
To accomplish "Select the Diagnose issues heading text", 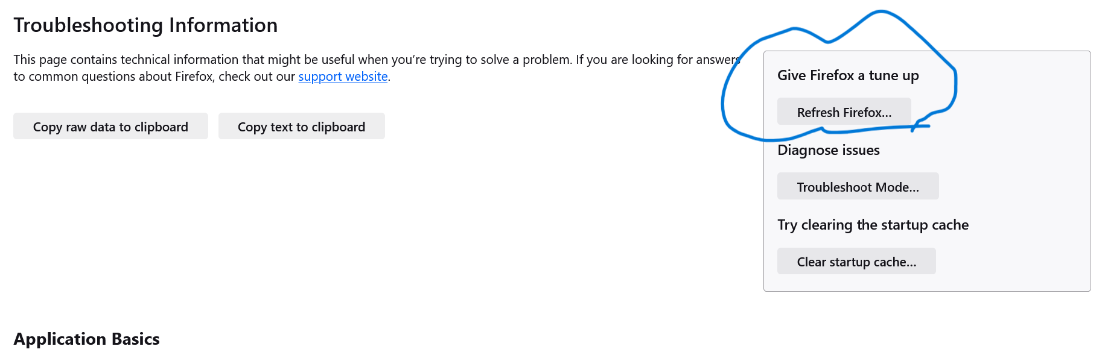I will coord(828,150).
